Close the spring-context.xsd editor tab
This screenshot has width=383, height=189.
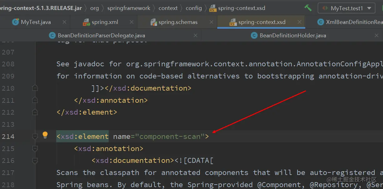[300, 22]
